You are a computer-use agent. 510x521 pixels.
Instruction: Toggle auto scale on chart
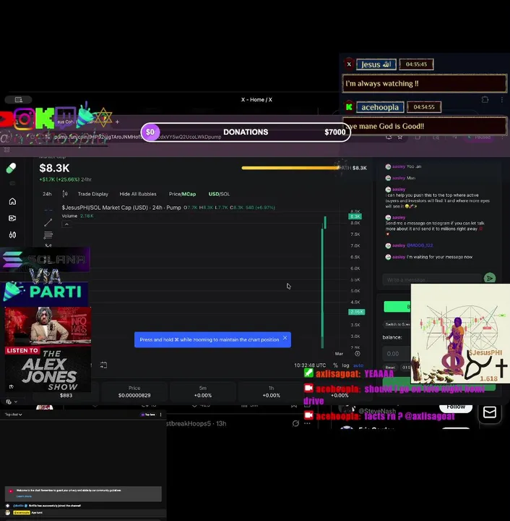pos(358,365)
